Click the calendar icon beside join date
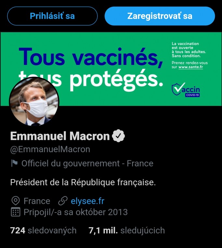Image resolution: width=222 pixels, height=248 pixels. click(x=15, y=213)
